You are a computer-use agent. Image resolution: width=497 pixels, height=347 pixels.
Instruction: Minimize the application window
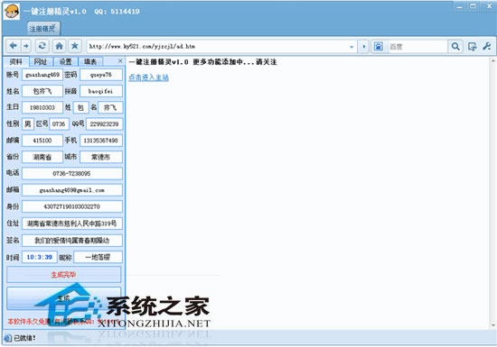(460, 6)
